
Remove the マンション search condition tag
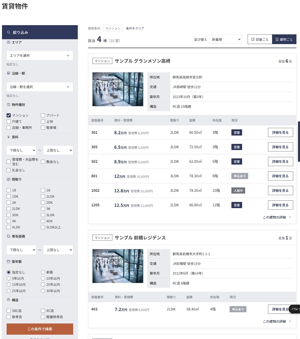[x=113, y=28]
